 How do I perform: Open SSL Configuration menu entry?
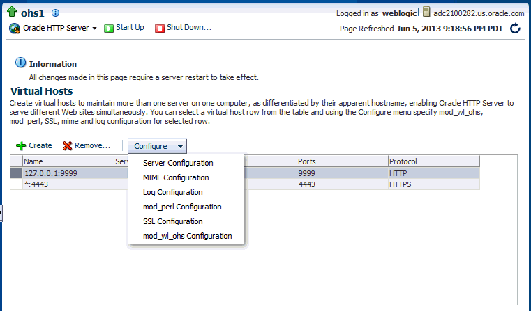point(173,221)
